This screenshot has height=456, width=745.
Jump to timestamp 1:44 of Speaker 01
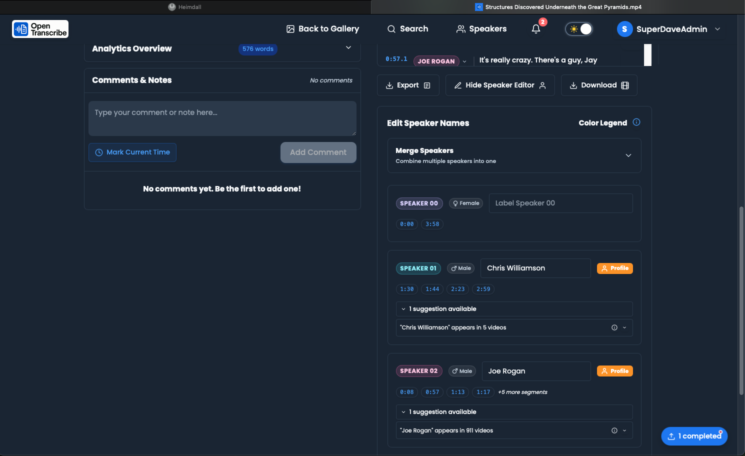pyautogui.click(x=432, y=289)
